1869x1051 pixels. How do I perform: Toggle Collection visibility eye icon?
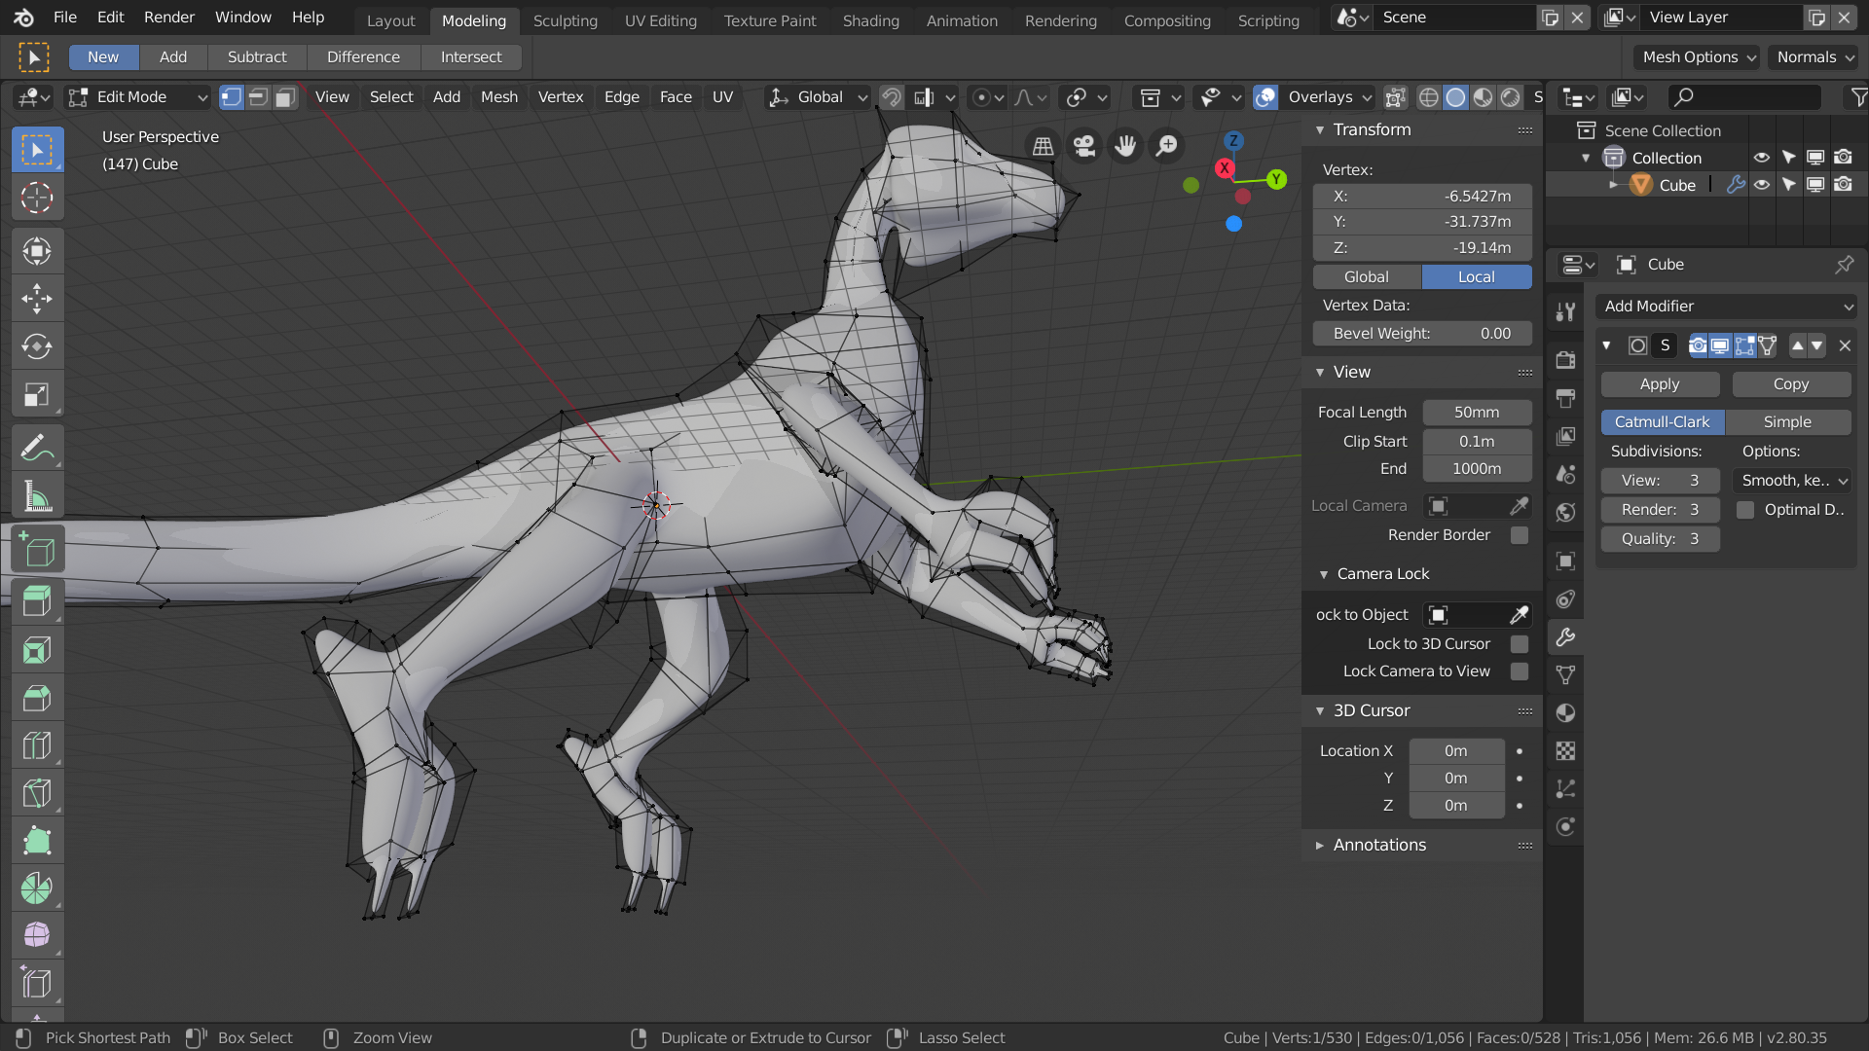click(x=1762, y=158)
